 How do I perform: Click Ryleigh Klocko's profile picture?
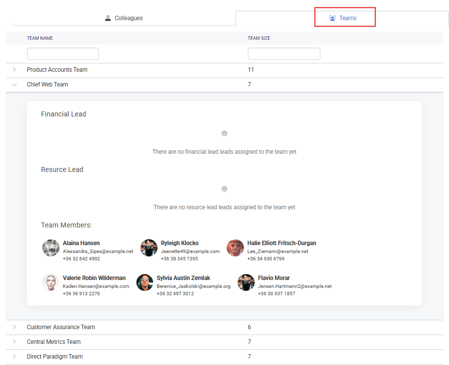149,248
